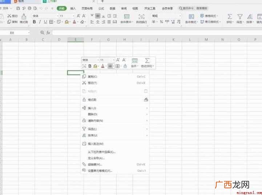
Task: Open the File (文件) menu
Action: [5, 8]
